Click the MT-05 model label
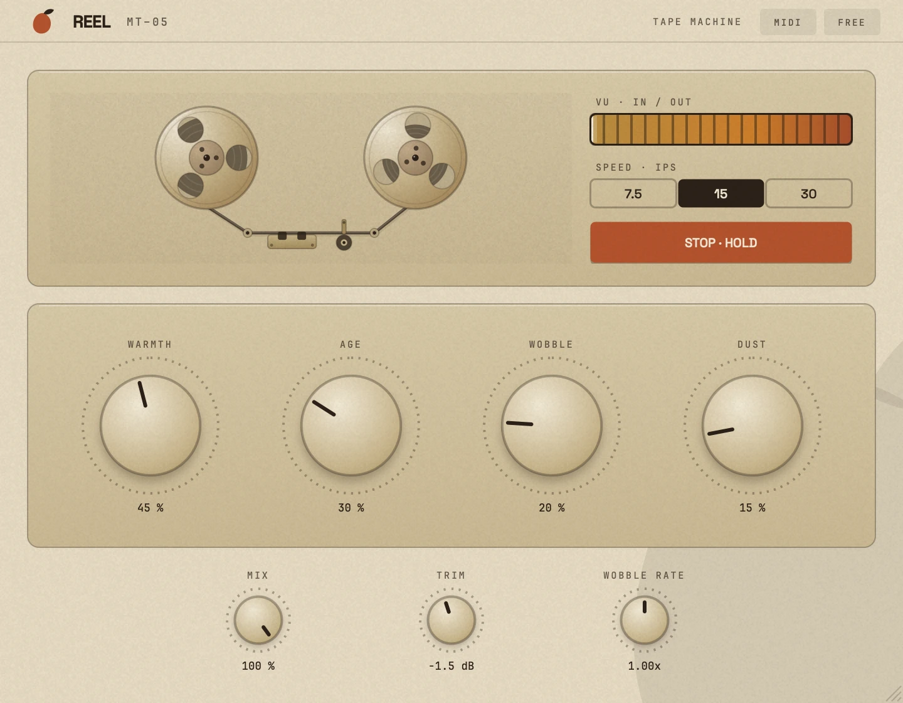 pos(147,22)
